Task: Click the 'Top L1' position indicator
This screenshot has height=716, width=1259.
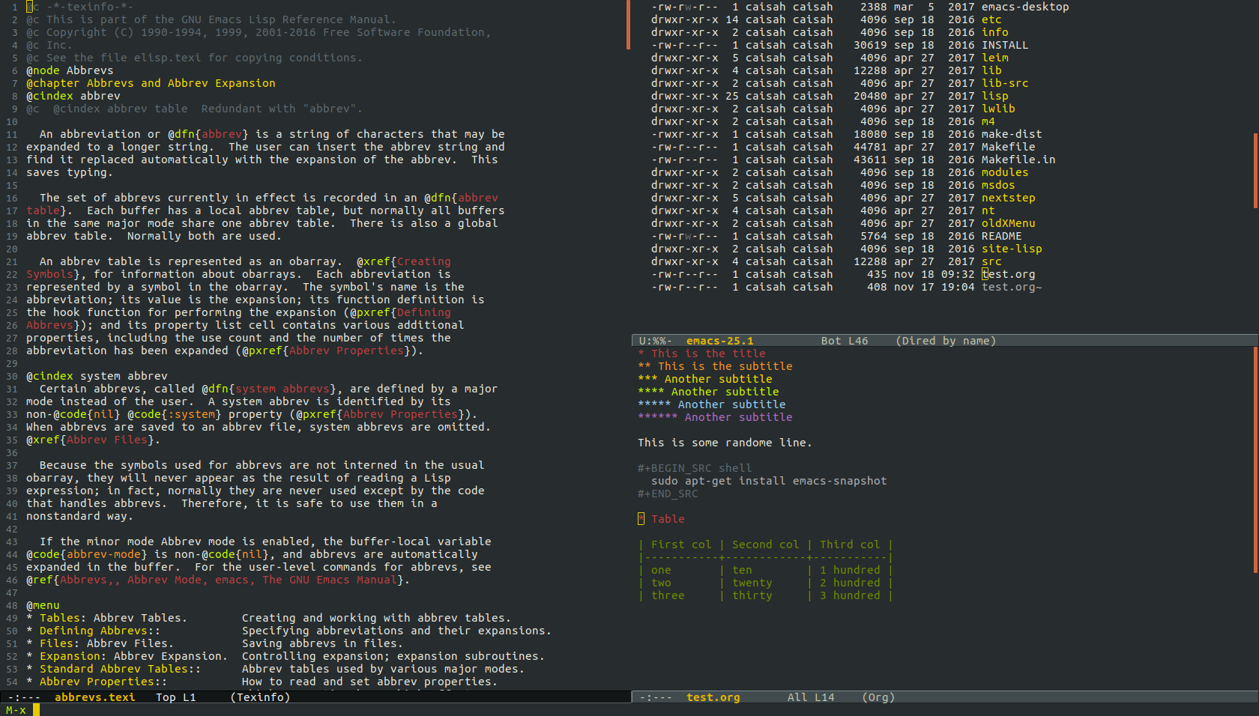Action: (176, 697)
